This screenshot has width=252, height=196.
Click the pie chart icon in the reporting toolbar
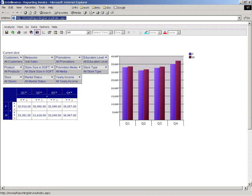pyautogui.click(x=31, y=32)
